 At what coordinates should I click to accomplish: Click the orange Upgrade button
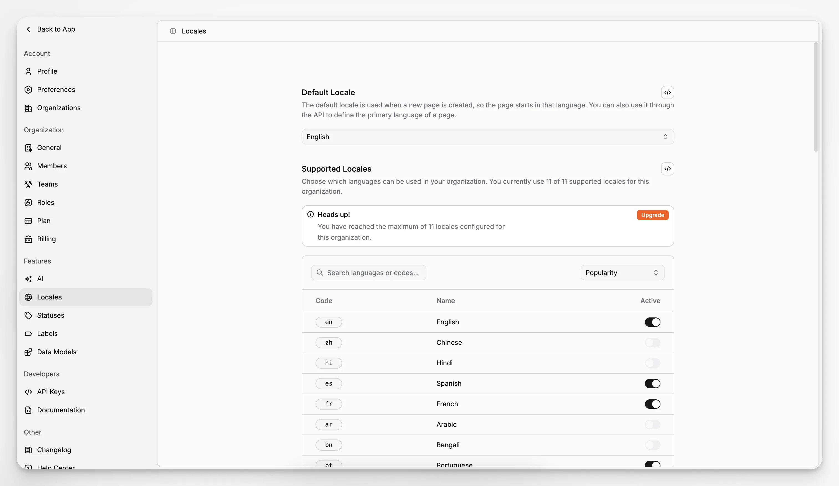tap(653, 215)
